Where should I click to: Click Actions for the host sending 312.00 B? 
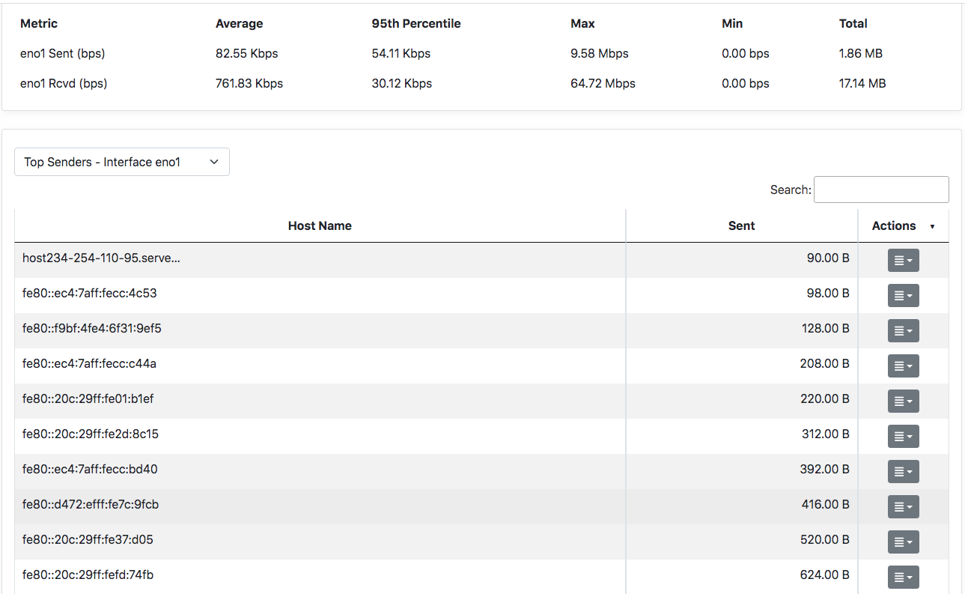pos(903,436)
